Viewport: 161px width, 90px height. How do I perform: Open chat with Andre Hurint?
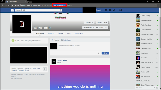click(x=147, y=72)
